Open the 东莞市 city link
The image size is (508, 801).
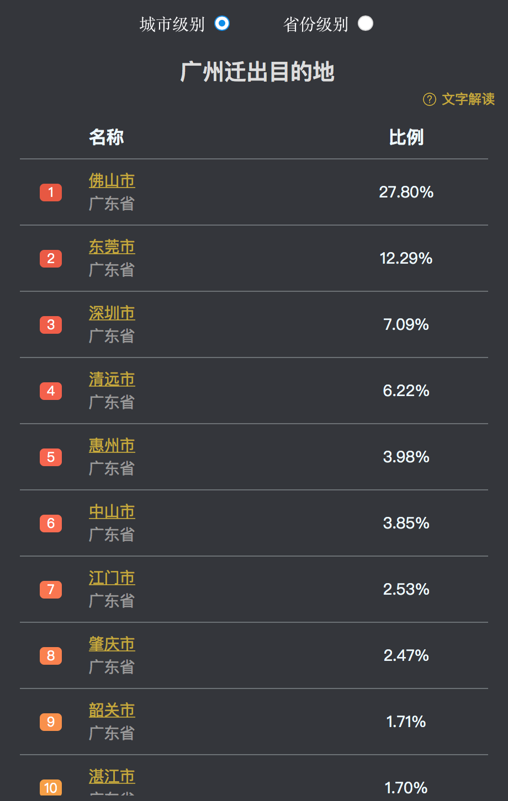112,247
